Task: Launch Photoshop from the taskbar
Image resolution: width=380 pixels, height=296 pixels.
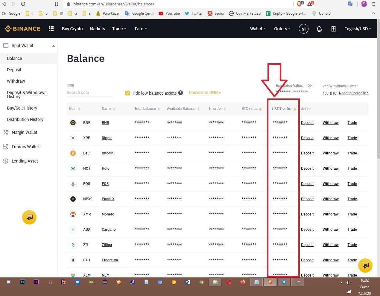Action: (x=22, y=282)
